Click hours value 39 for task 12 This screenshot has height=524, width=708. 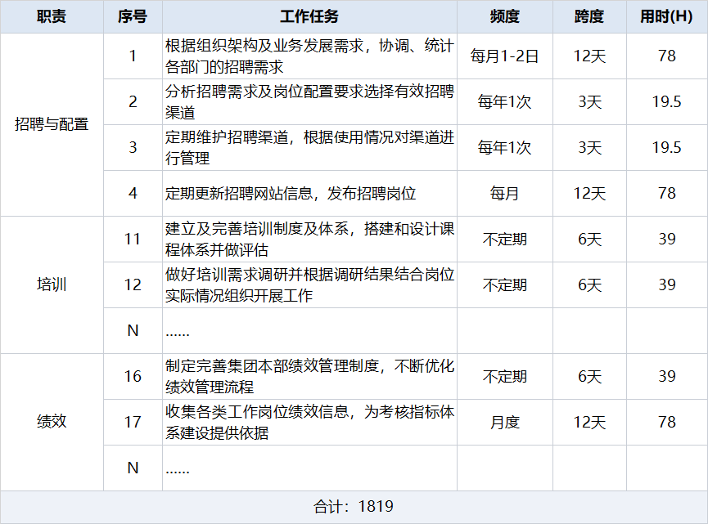tap(667, 285)
